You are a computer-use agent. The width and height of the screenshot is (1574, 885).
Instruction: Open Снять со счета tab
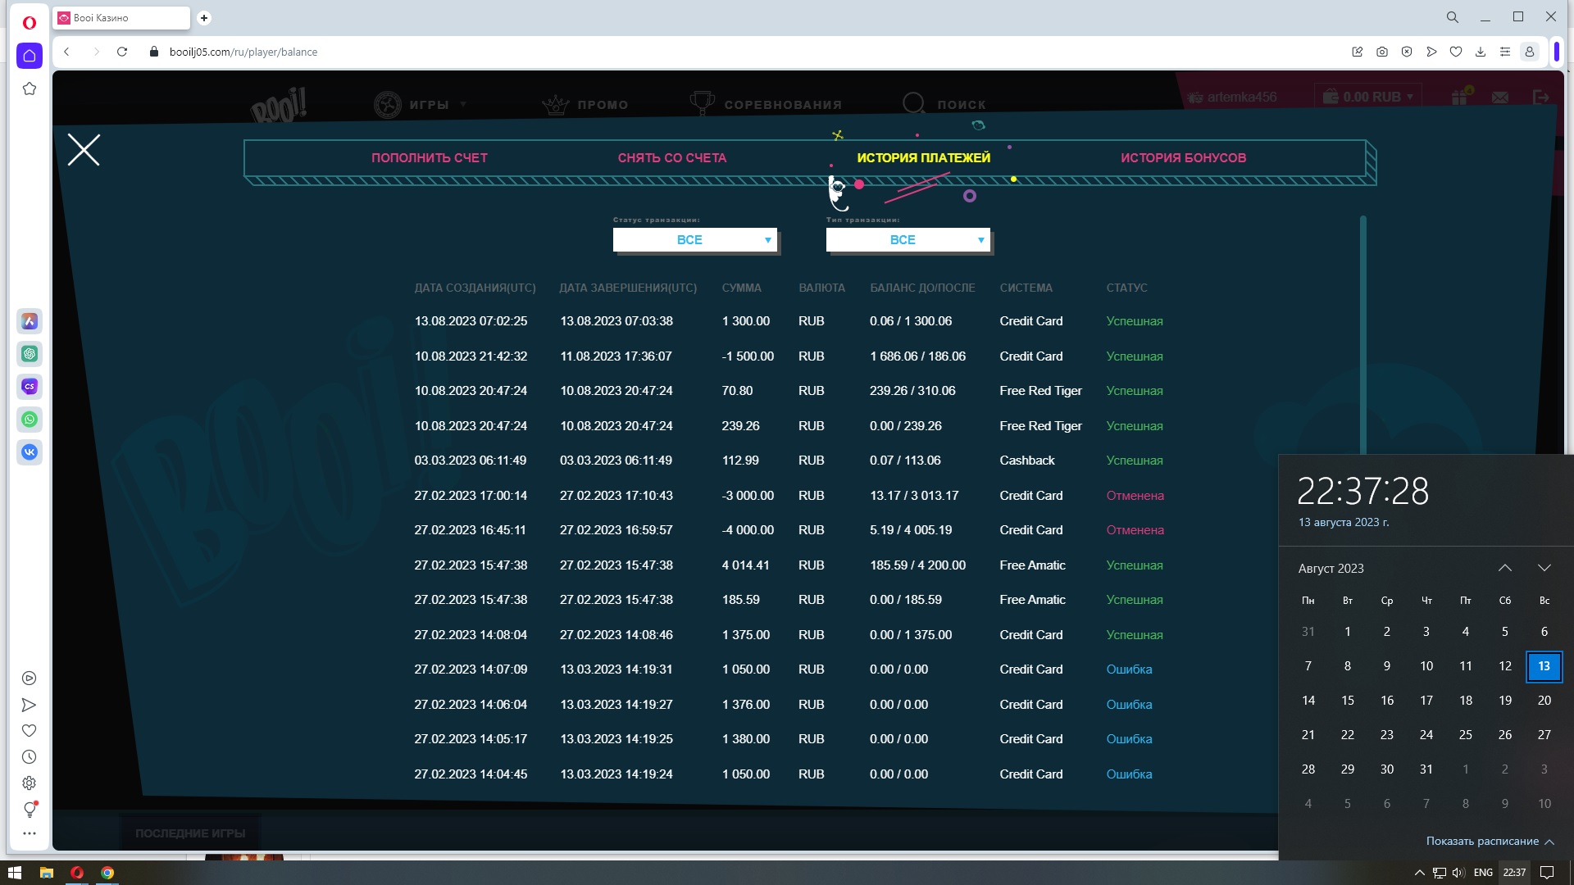[x=671, y=157]
